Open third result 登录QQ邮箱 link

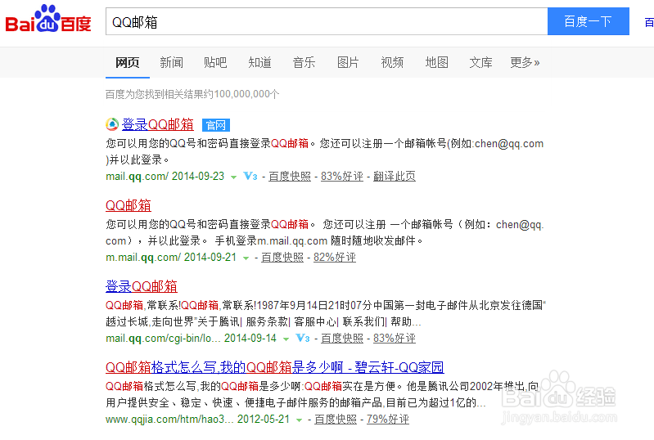tap(142, 286)
